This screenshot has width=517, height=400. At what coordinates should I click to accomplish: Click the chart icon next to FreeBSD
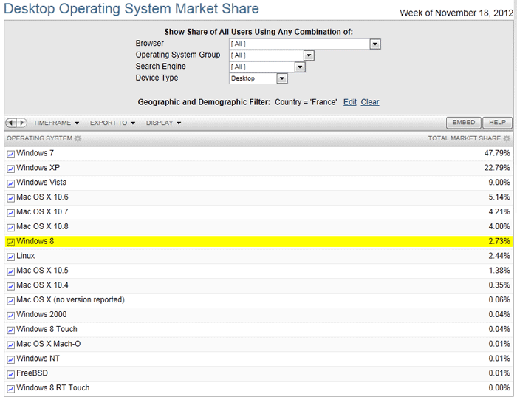pyautogui.click(x=10, y=374)
